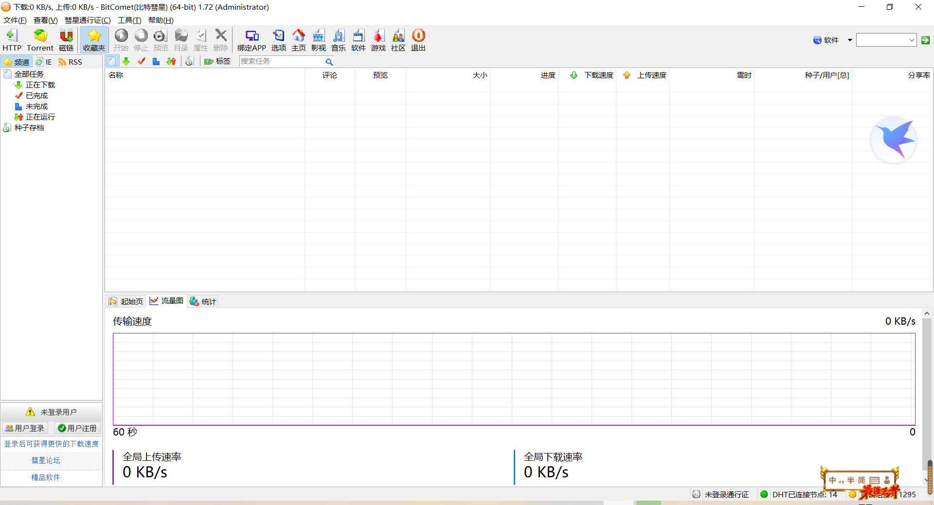
Task: Filter completed tasks with red checkmark icon
Action: [x=141, y=61]
